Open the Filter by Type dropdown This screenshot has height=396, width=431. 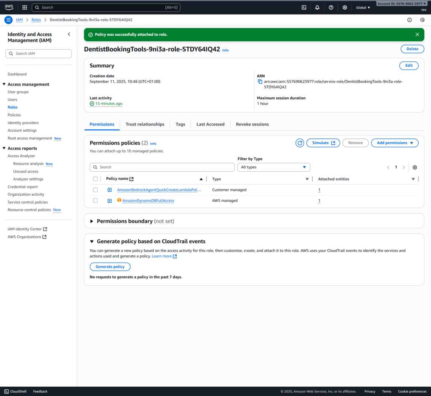[274, 167]
